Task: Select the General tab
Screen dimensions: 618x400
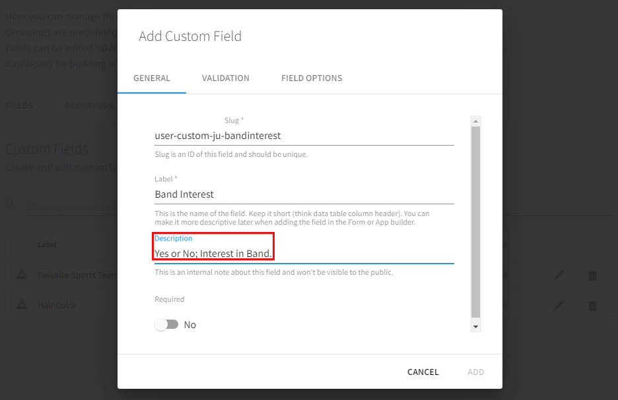Action: (152, 78)
